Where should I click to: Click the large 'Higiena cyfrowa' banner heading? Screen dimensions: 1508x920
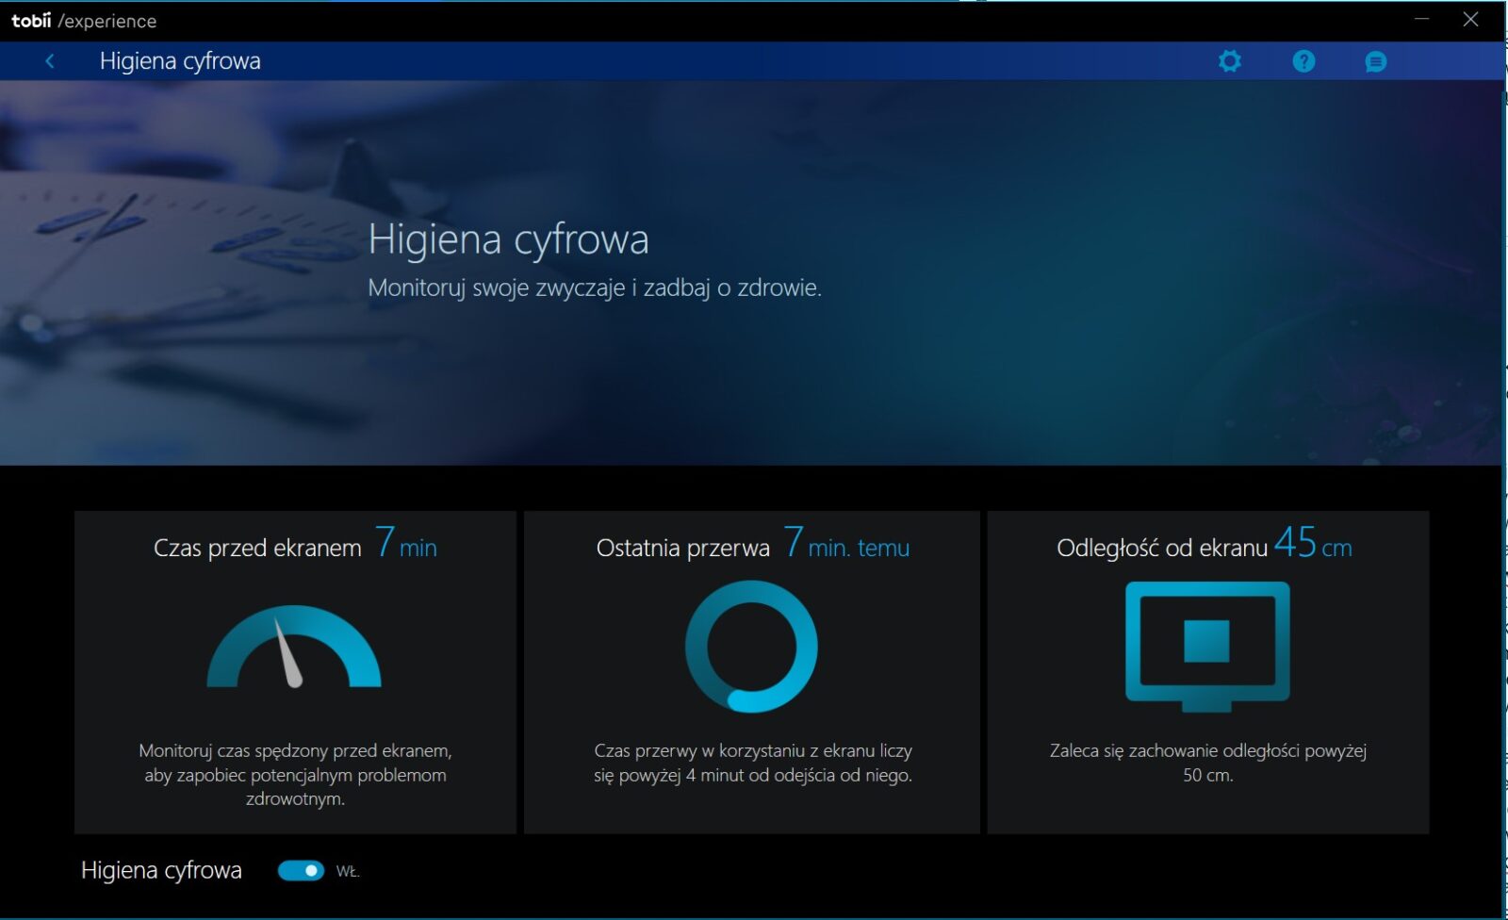(x=508, y=239)
